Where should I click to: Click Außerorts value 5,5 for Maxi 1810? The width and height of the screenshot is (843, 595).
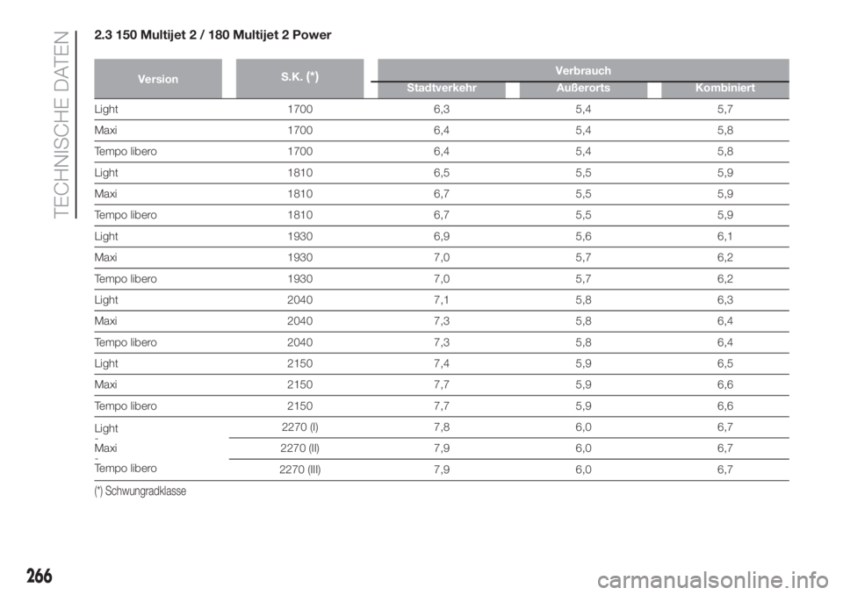(583, 193)
